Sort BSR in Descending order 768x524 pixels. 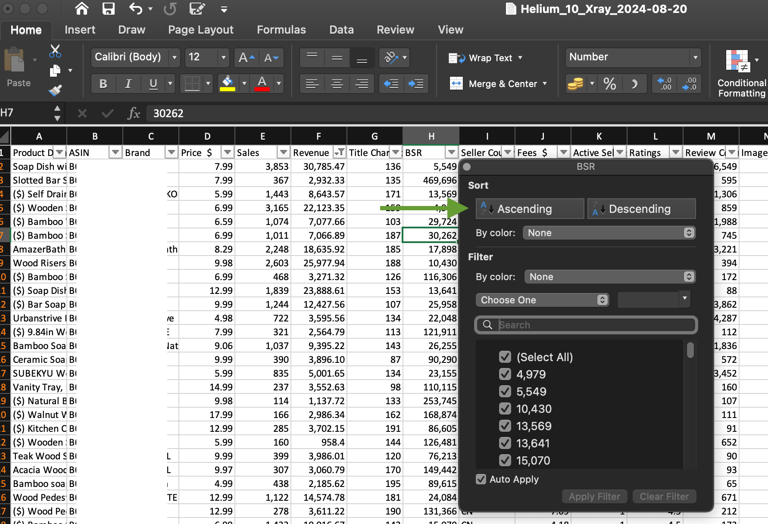pos(641,209)
